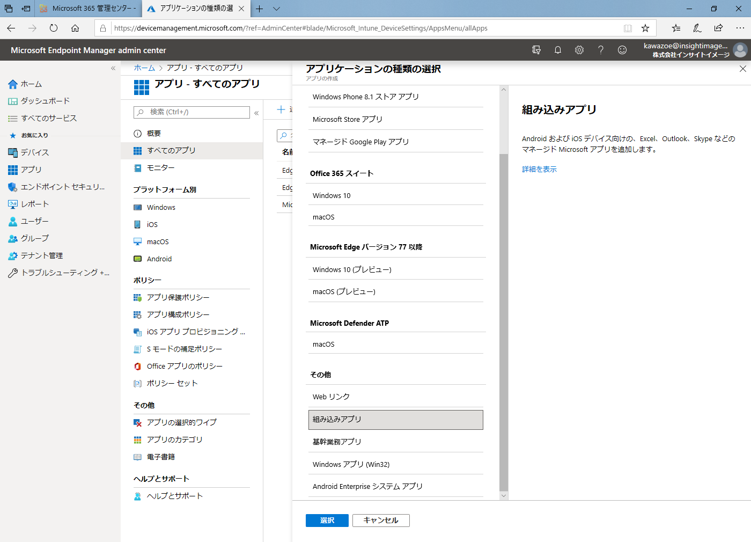Open browser favorites hub icon
Screen dimensions: 751x542
coord(676,28)
